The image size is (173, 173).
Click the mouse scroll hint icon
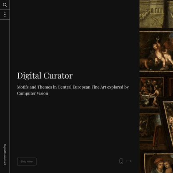pos(121,161)
